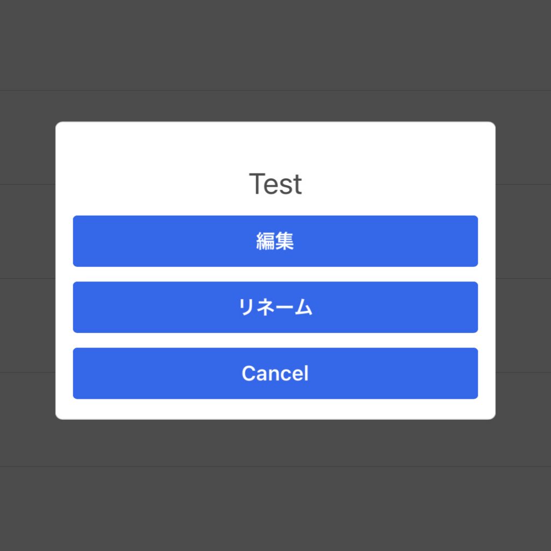Screen dimensions: 551x551
Task: Click the "Test" dialog title
Action: [x=275, y=184]
